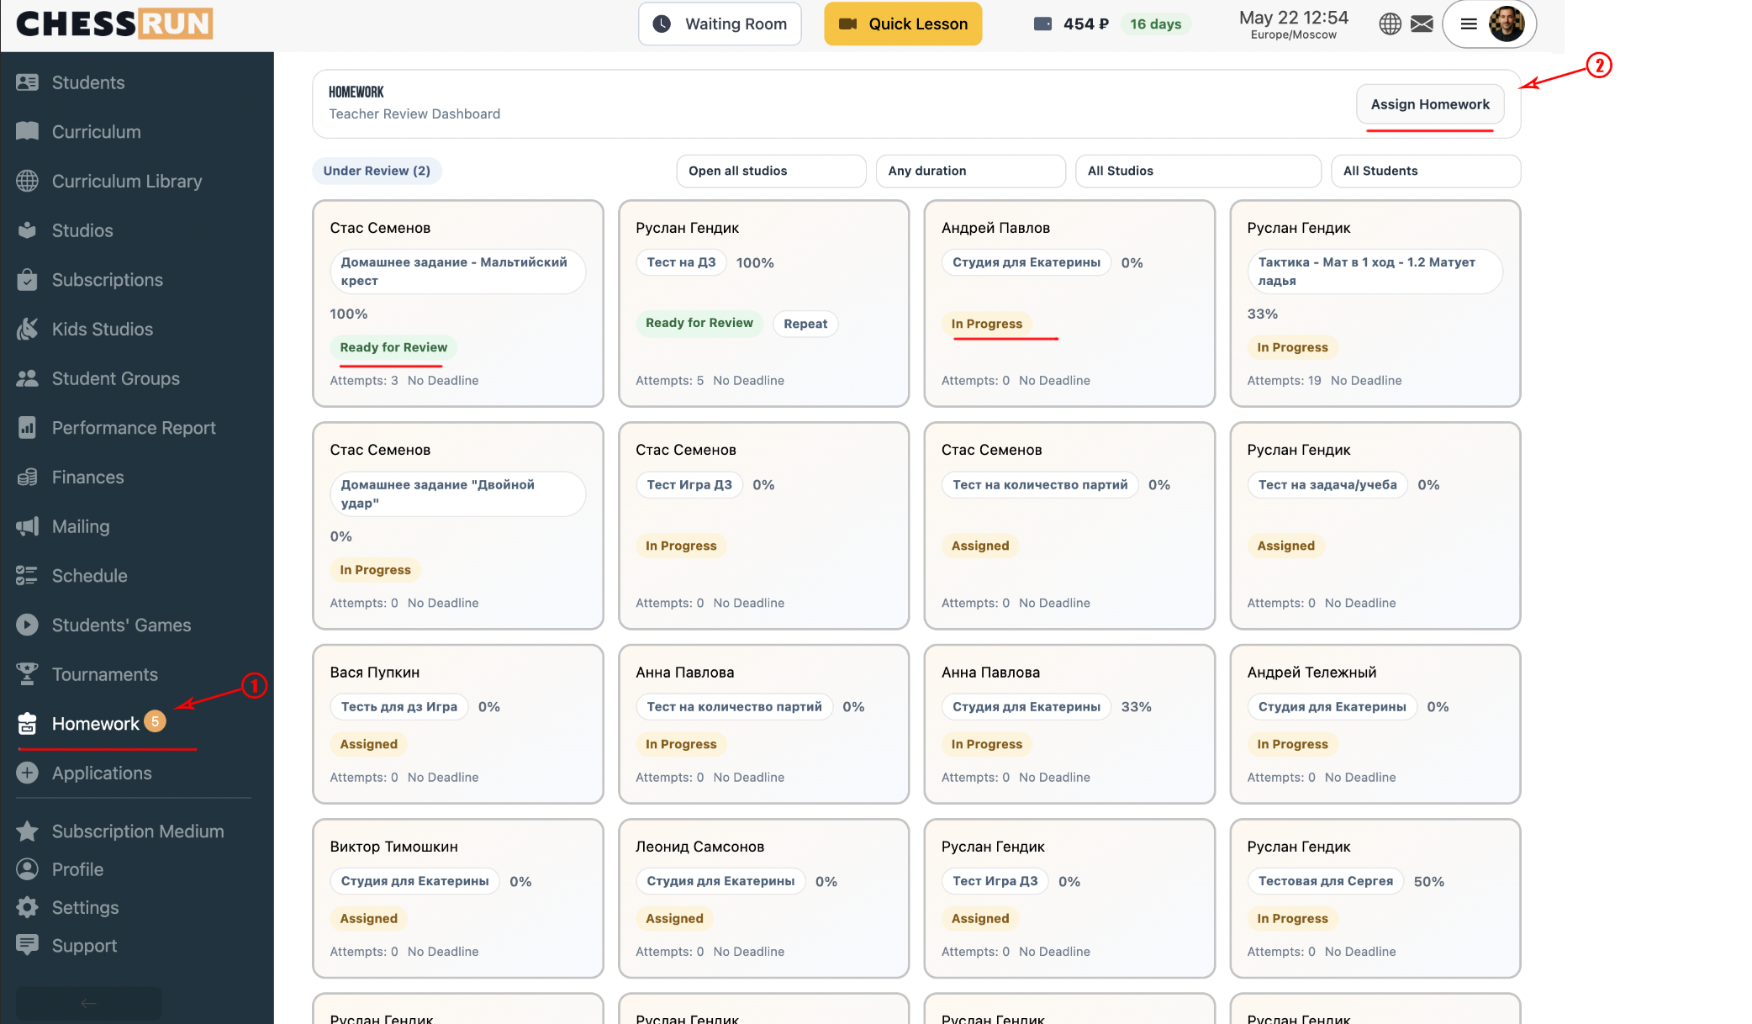Start a Quick Lesson
1752x1024 pixels.
point(903,24)
